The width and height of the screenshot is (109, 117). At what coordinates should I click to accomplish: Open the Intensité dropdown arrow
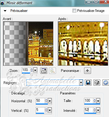[x=98, y=110]
